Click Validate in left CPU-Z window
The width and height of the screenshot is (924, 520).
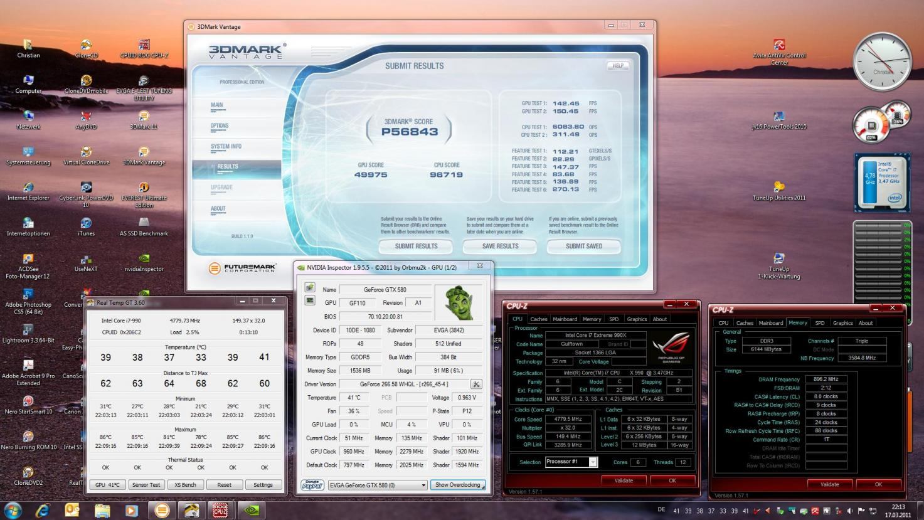click(x=624, y=480)
